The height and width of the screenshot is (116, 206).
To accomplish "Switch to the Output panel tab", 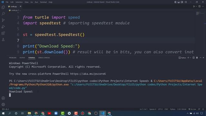I will tap(22, 58).
